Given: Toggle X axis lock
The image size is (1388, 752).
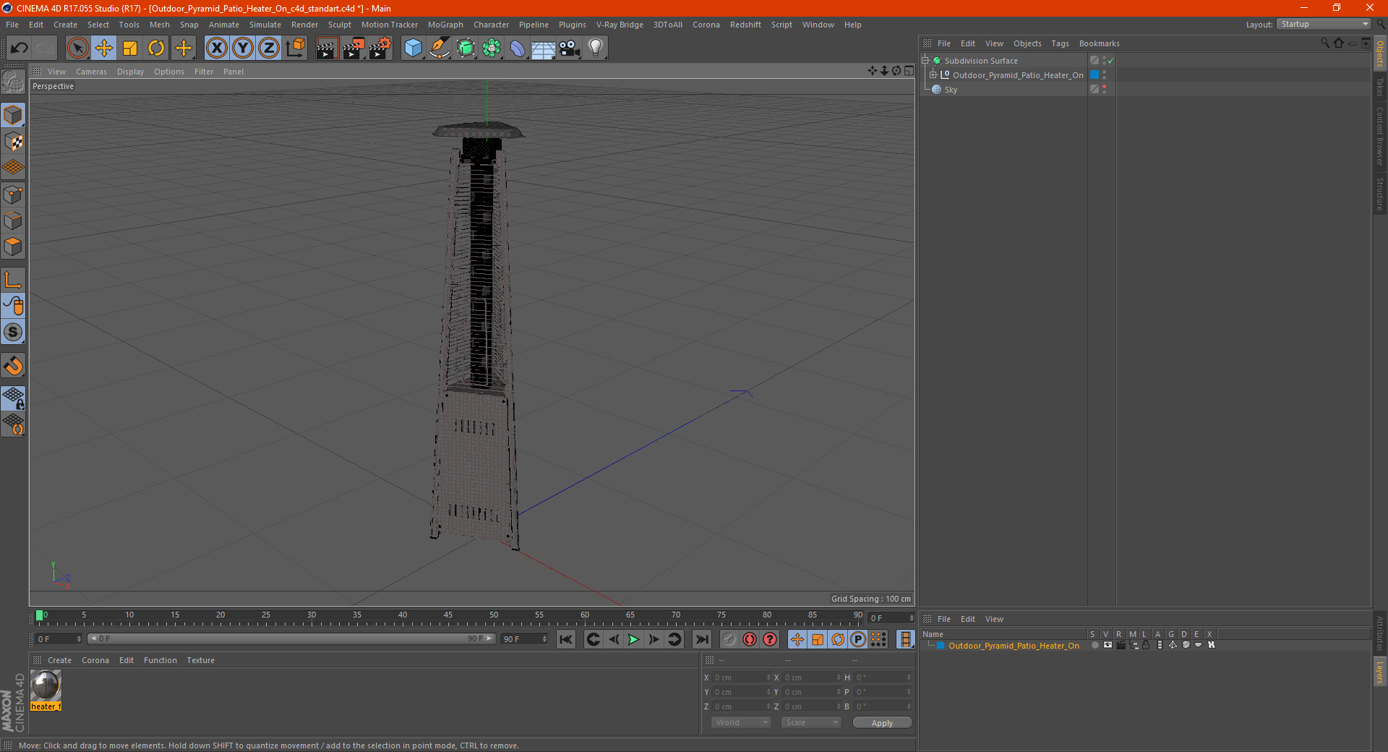Looking at the screenshot, I should pyautogui.click(x=216, y=48).
